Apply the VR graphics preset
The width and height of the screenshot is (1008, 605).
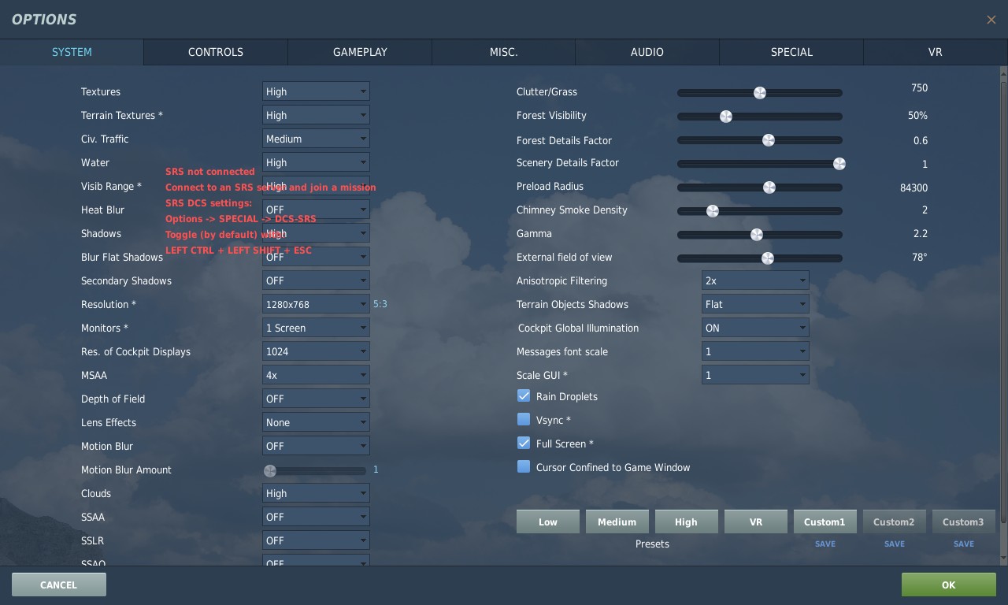click(756, 521)
